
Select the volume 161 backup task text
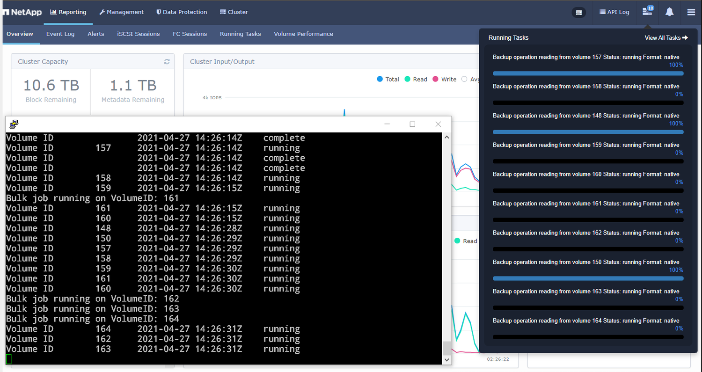[x=586, y=204]
